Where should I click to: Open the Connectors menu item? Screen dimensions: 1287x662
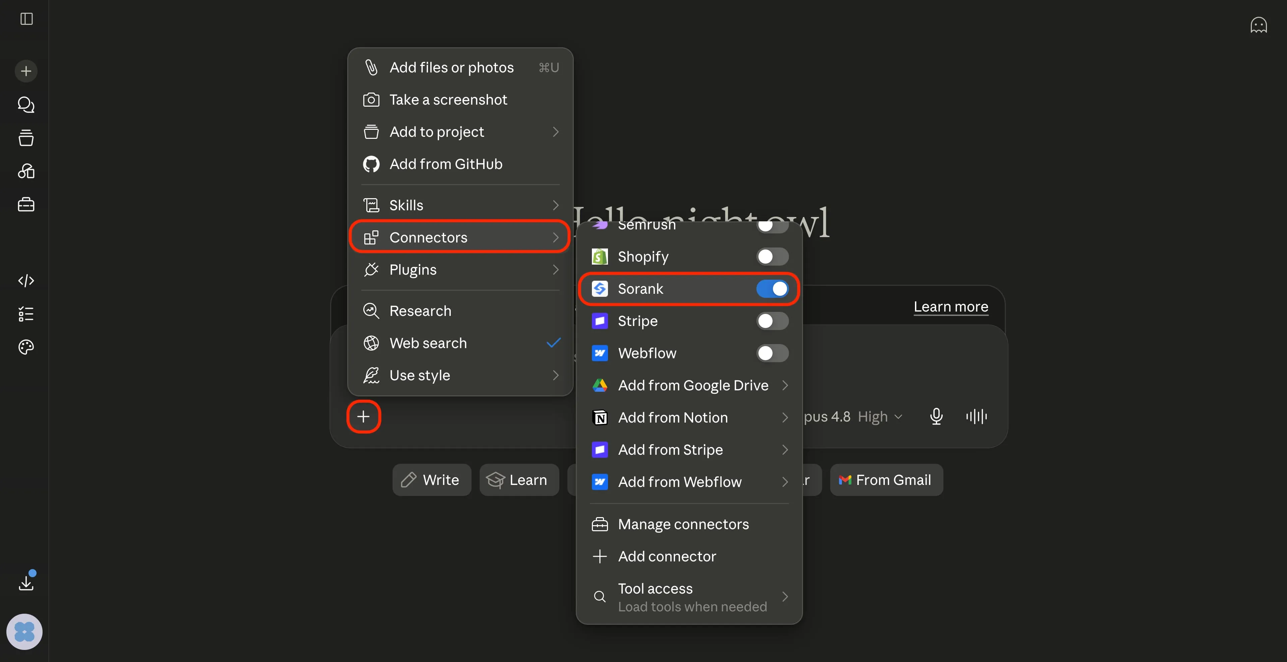click(460, 237)
